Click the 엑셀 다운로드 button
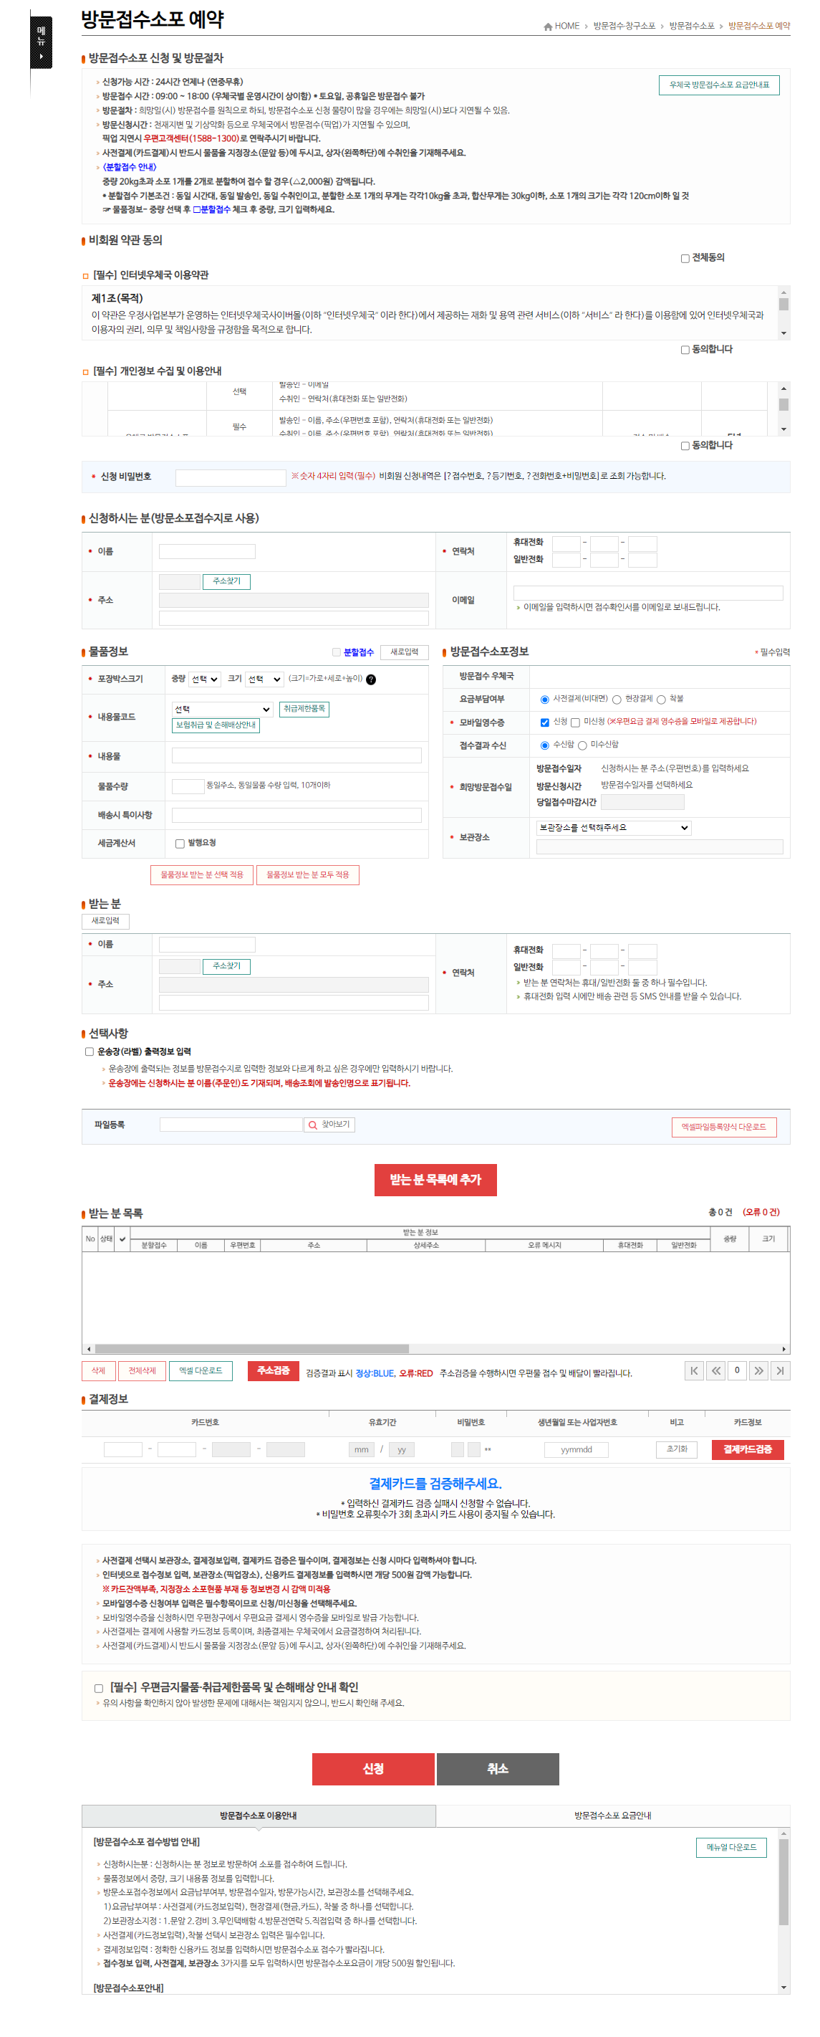Screen dimensions: 820x2037 [x=201, y=1370]
